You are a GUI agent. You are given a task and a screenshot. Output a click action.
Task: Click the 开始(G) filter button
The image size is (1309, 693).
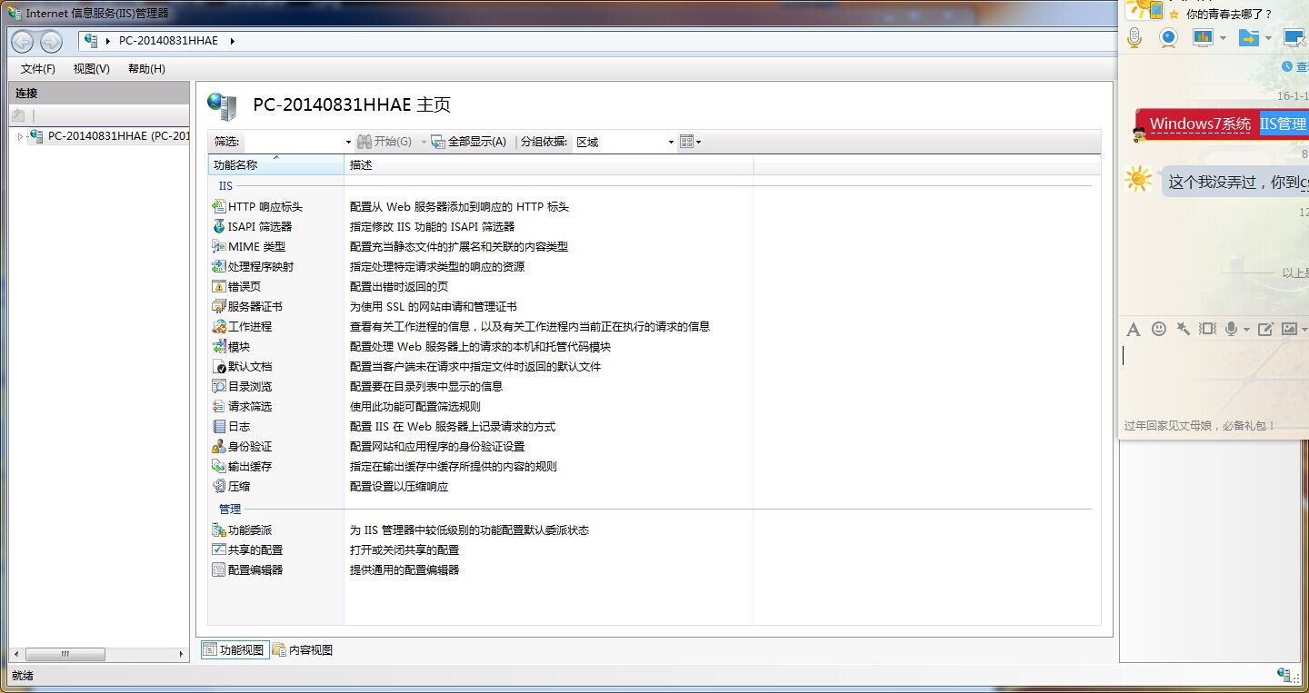(x=385, y=142)
